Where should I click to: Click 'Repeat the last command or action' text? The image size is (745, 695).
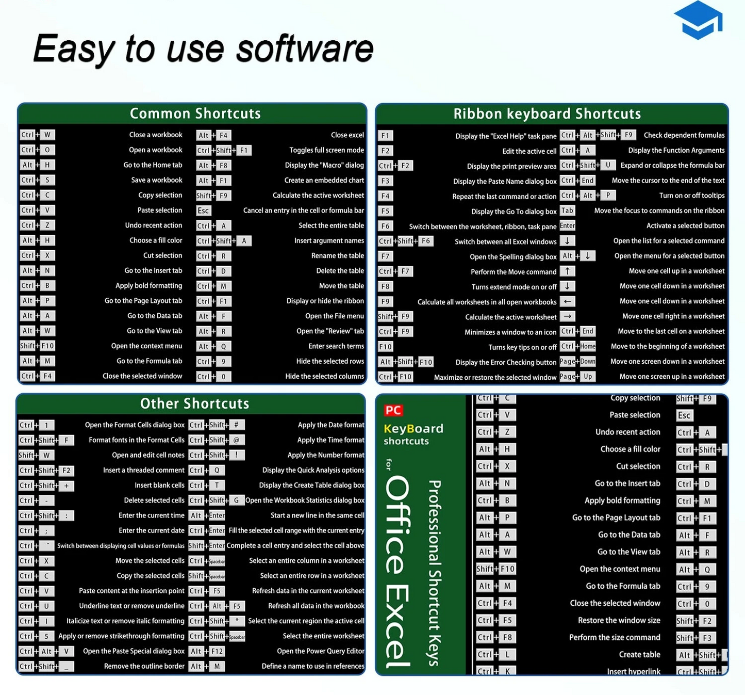(505, 197)
